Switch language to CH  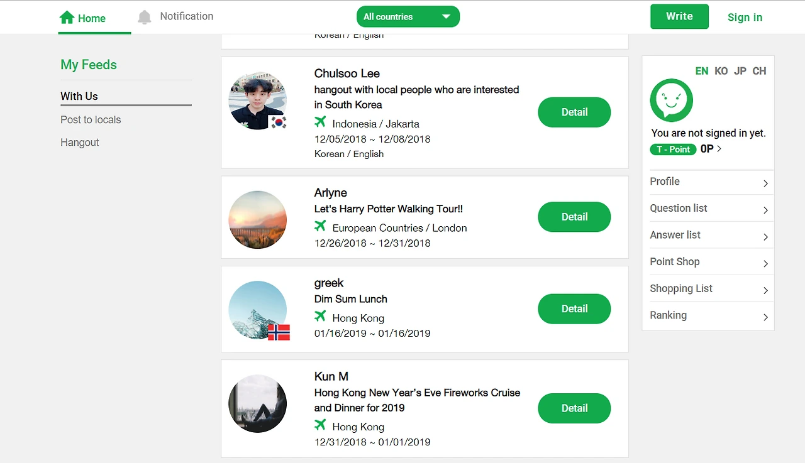[x=759, y=71]
